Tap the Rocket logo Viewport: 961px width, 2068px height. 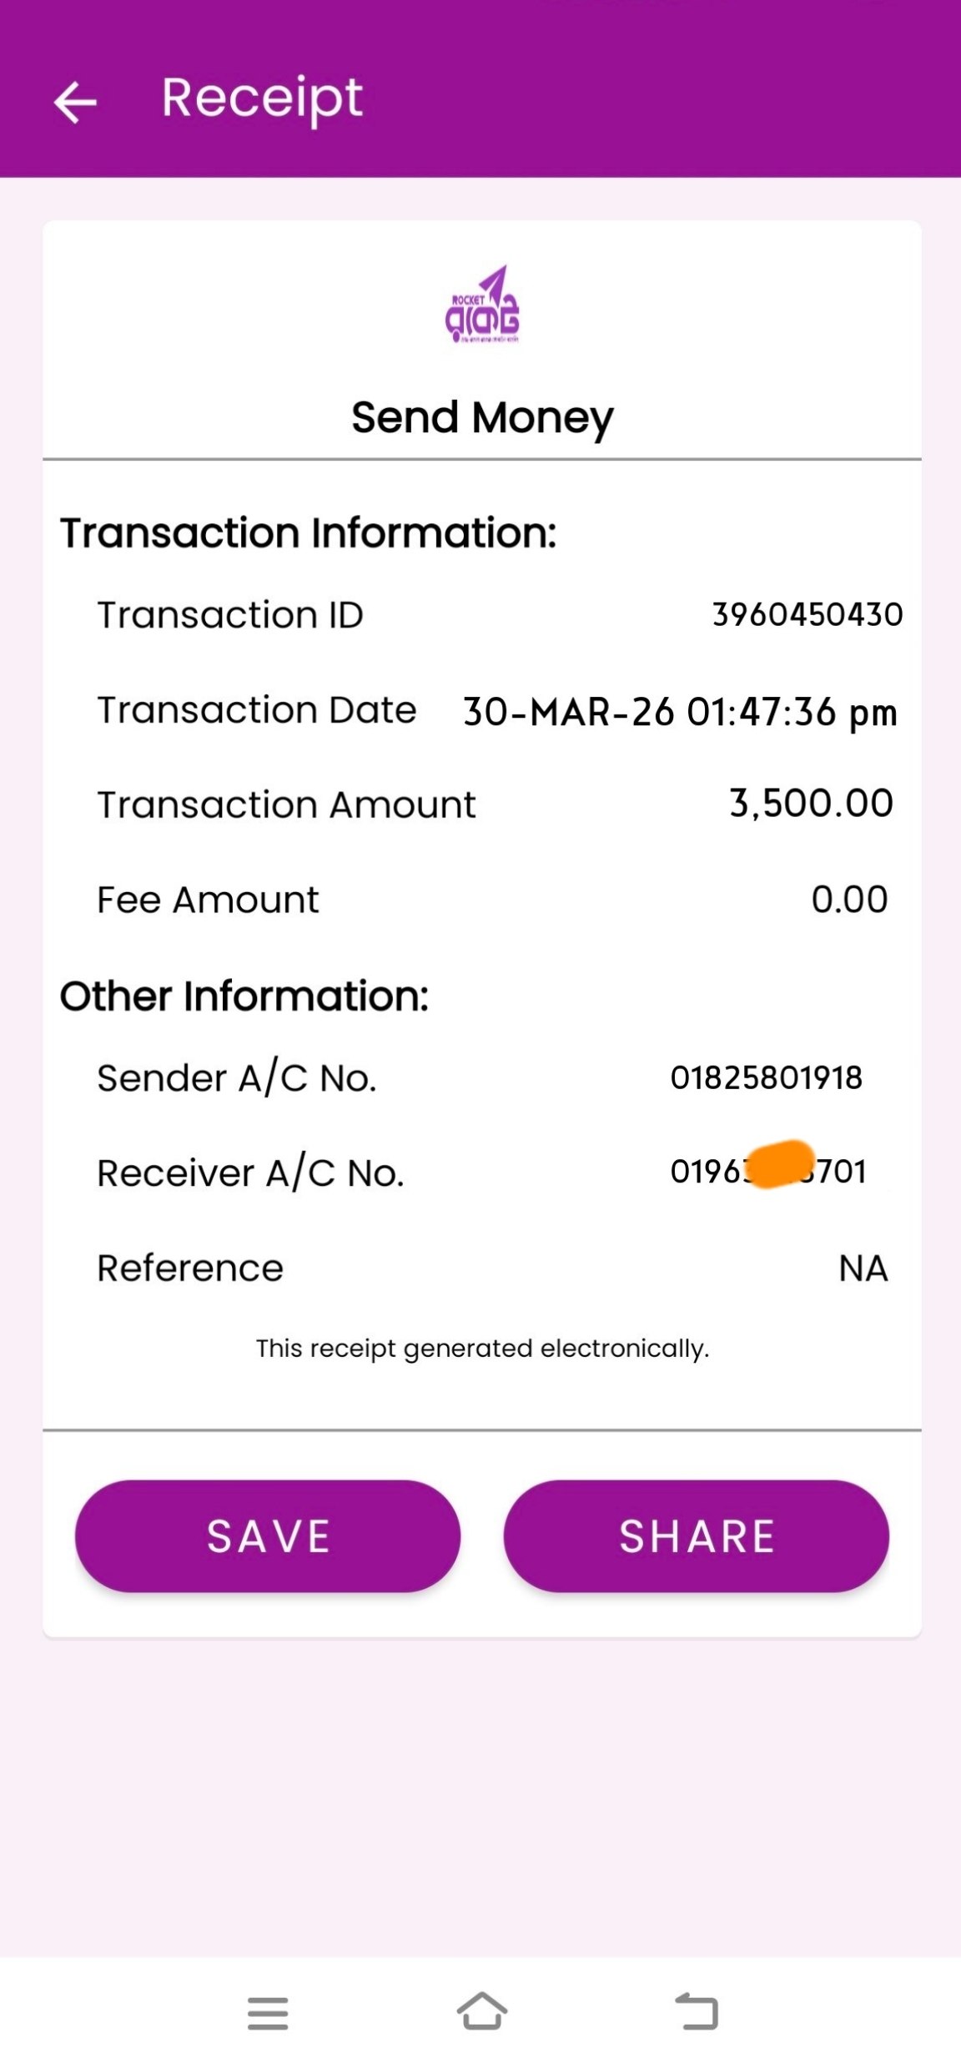point(482,305)
